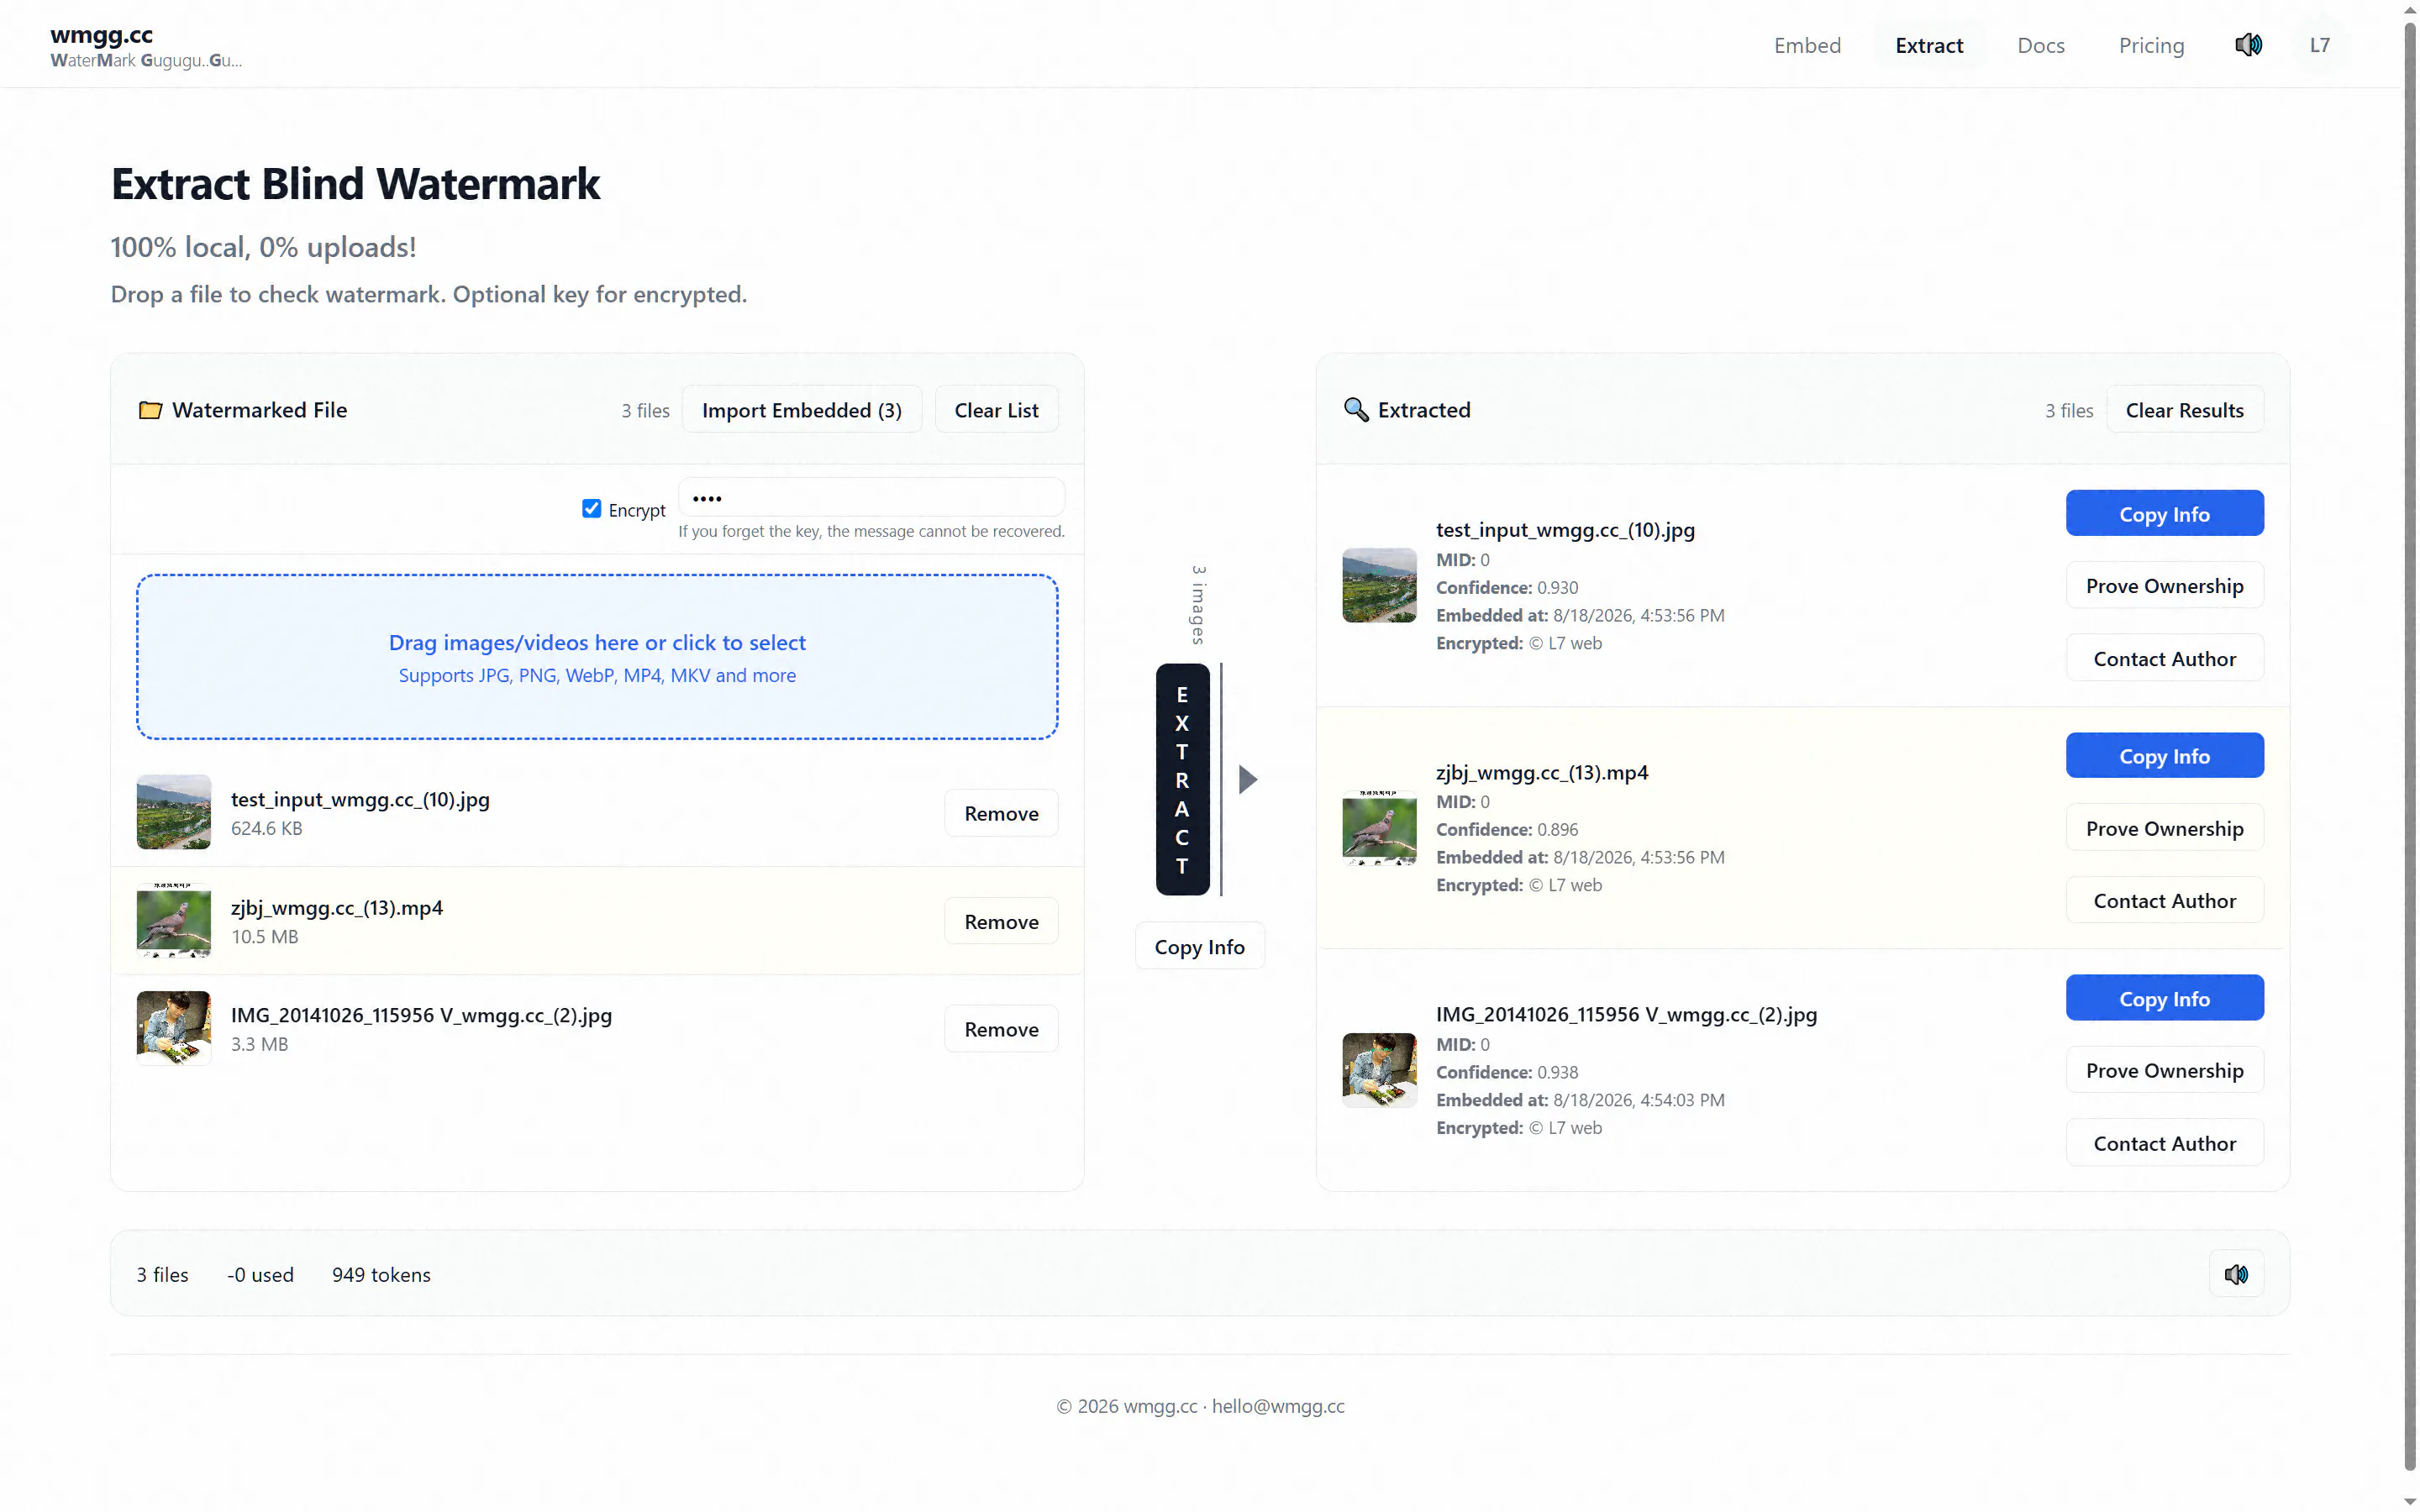Contact Author of IMG_20141026_115956 V image
The image size is (2420, 1512).
[x=2164, y=1143]
